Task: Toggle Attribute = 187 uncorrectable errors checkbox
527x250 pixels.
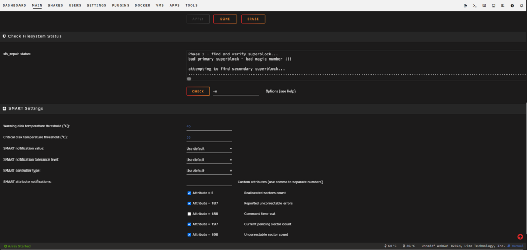Action: (189, 203)
